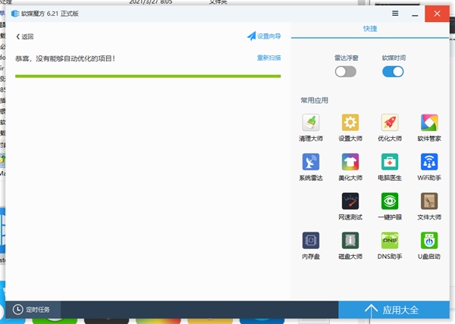This screenshot has width=455, height=324.
Task: Launch WiFi助手 app
Action: point(429,162)
